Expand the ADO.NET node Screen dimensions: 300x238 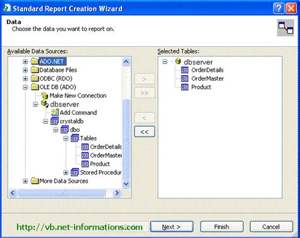[25, 62]
